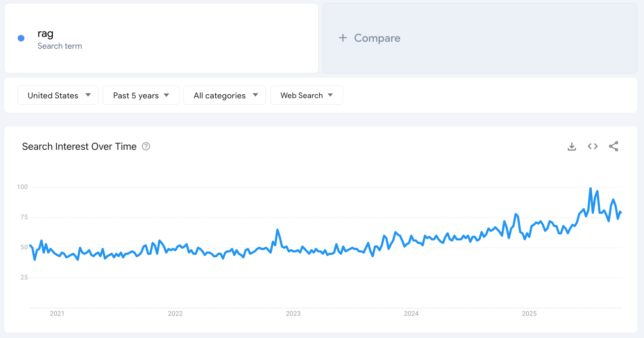The image size is (644, 338).
Task: Click the Search Interest Over Time heading
Action: click(79, 147)
